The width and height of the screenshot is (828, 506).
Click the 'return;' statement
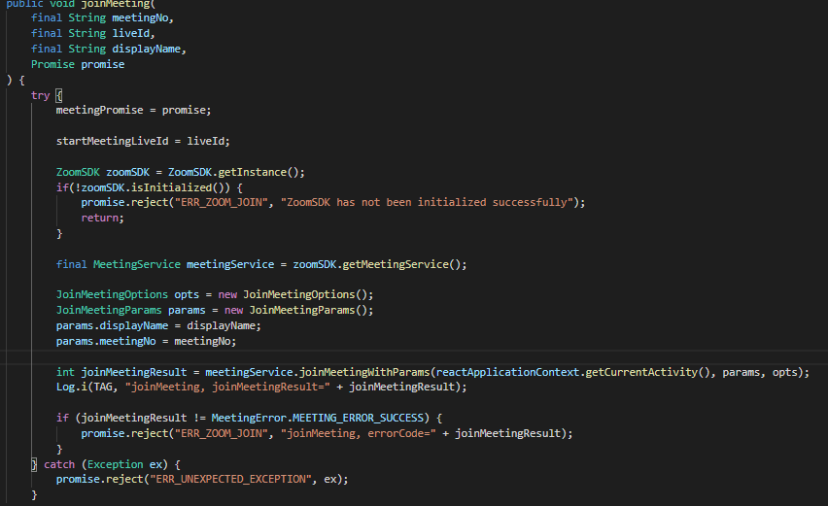click(x=102, y=218)
